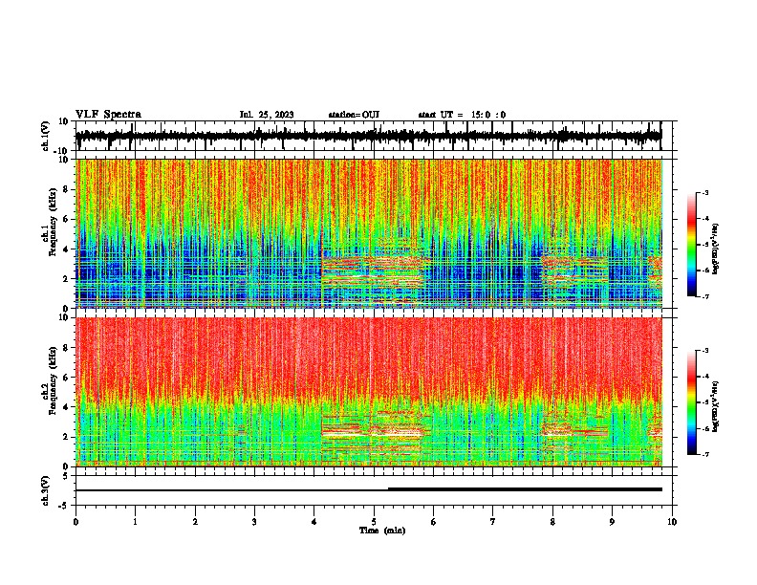757x585 pixels.
Task: Click the "-3" label on ch.2 colorbar
Action: 704,351
